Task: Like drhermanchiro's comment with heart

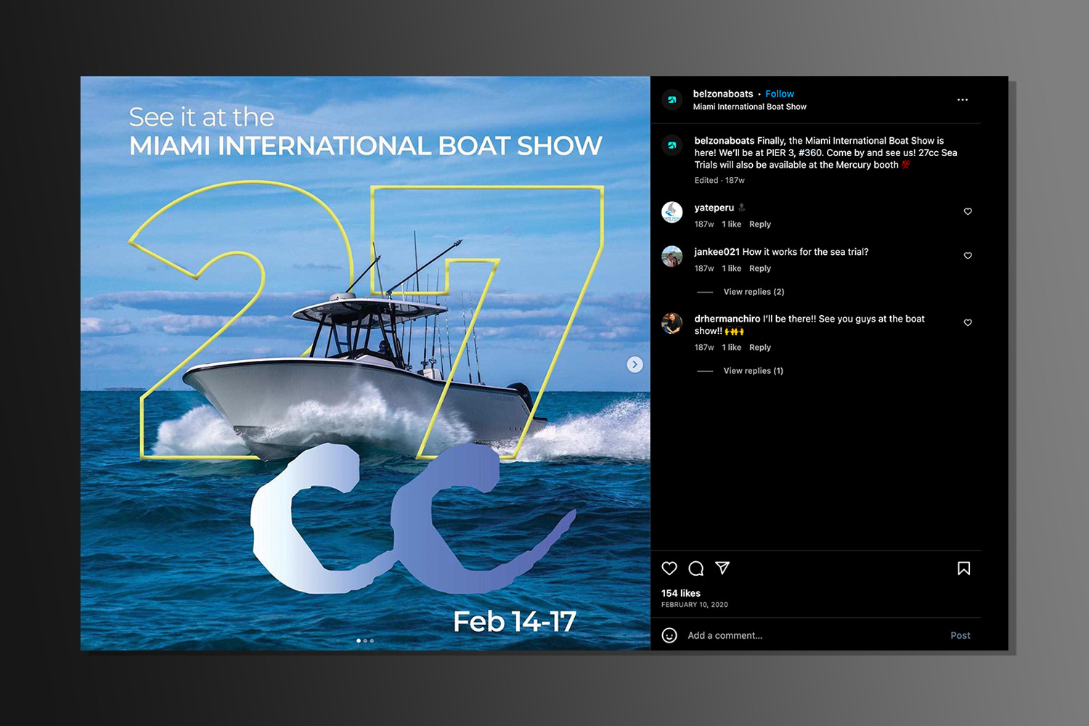Action: pyautogui.click(x=968, y=322)
